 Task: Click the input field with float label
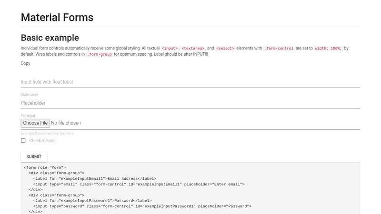[x=190, y=82]
